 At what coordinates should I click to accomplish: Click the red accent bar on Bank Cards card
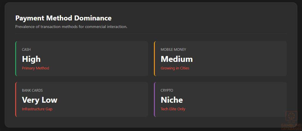coord(16,99)
